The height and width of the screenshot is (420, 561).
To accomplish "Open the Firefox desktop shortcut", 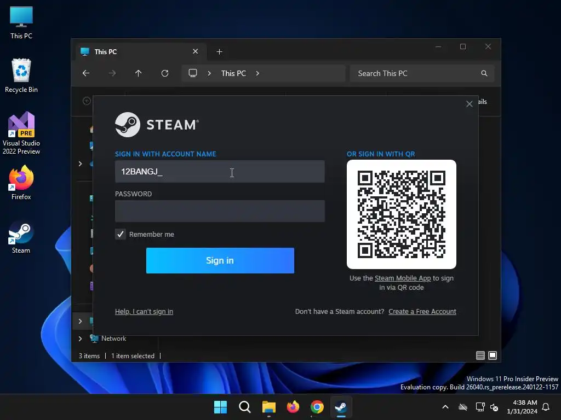I will [21, 183].
